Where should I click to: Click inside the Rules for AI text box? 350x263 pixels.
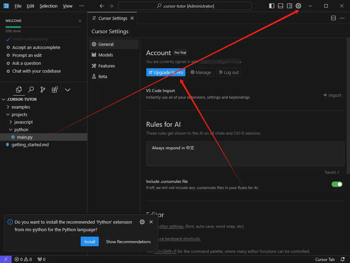pos(245,153)
